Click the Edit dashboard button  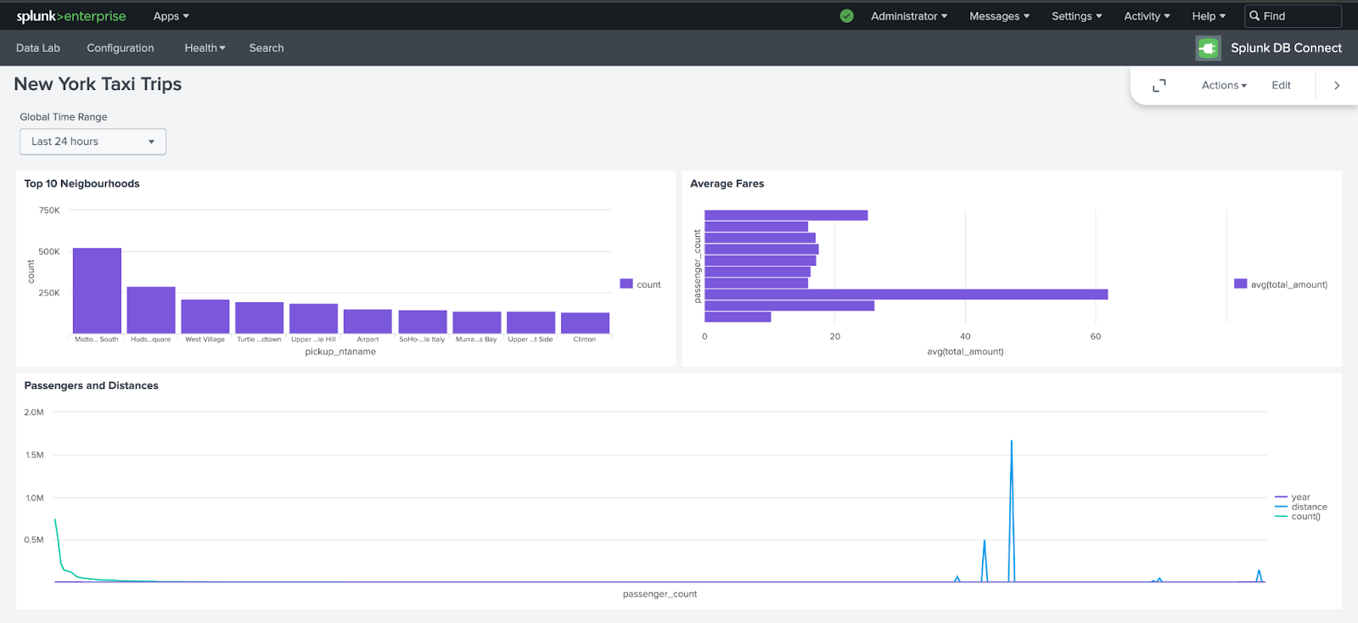pyautogui.click(x=1281, y=86)
